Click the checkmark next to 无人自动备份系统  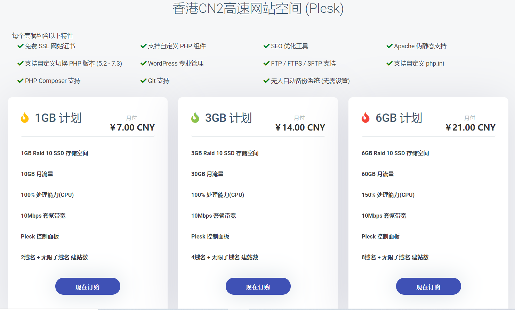pyautogui.click(x=266, y=81)
